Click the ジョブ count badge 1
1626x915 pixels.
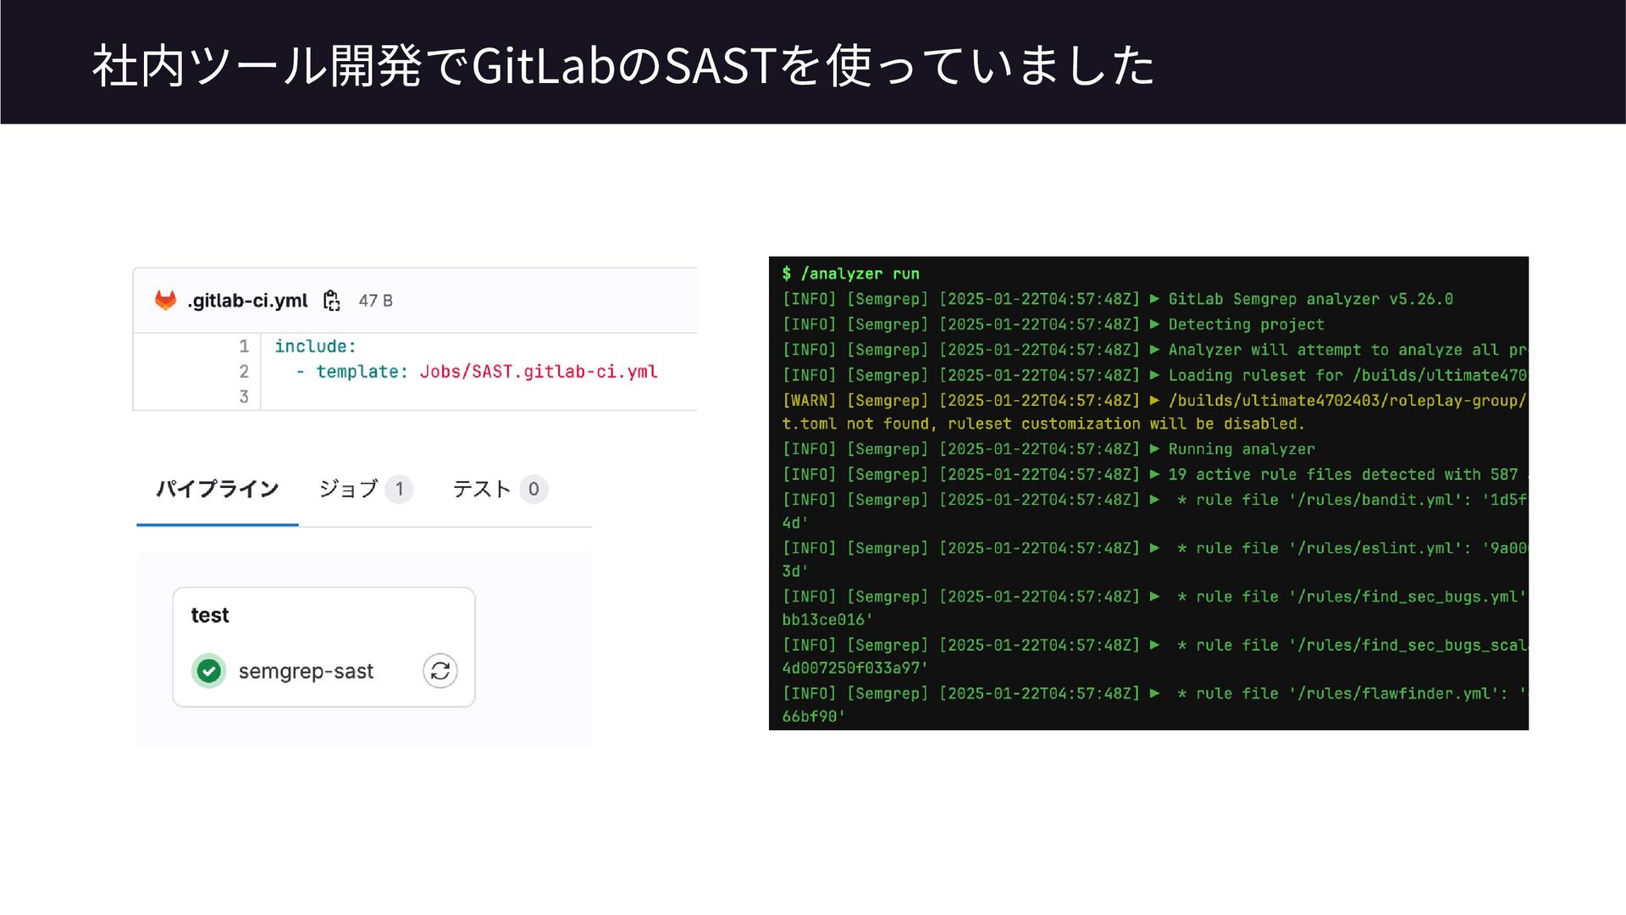click(399, 490)
